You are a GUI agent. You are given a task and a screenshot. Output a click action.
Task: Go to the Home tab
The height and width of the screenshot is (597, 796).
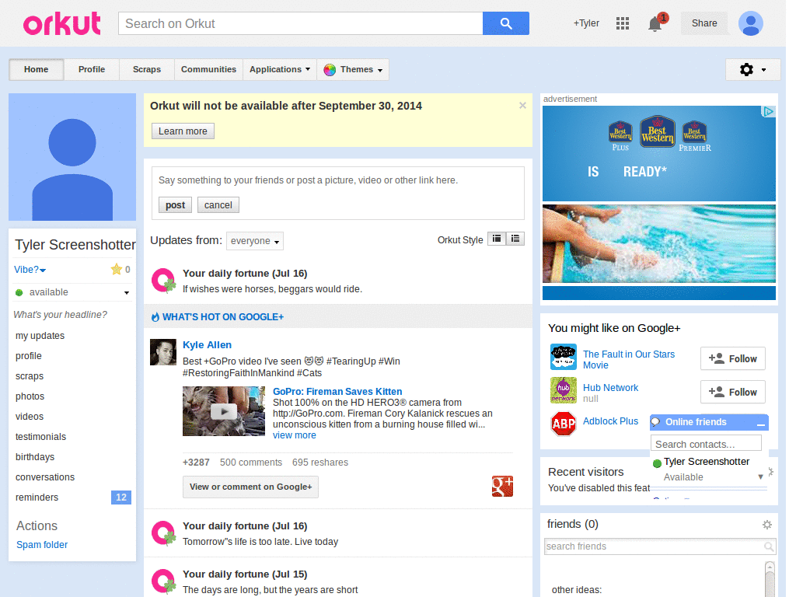point(36,69)
